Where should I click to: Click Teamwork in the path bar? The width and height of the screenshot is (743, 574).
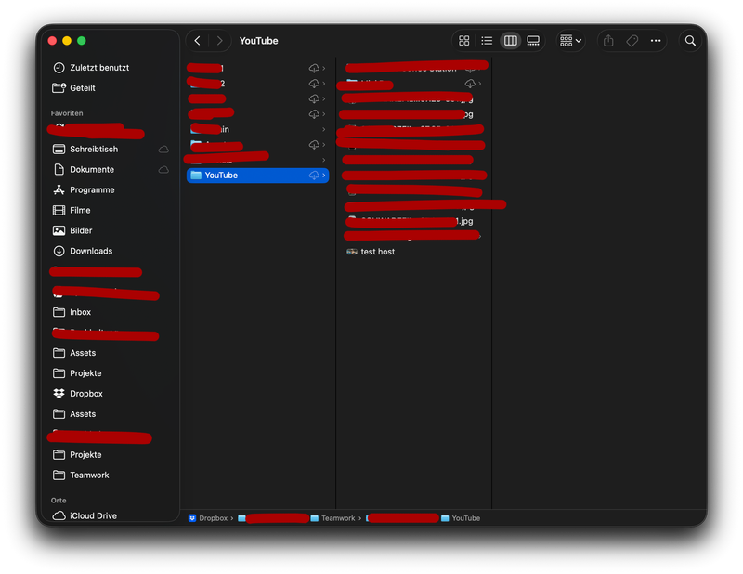pos(332,518)
